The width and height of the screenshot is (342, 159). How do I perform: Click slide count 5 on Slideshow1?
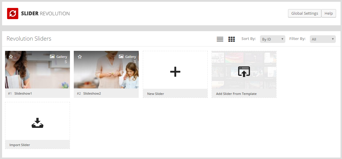tap(66, 62)
